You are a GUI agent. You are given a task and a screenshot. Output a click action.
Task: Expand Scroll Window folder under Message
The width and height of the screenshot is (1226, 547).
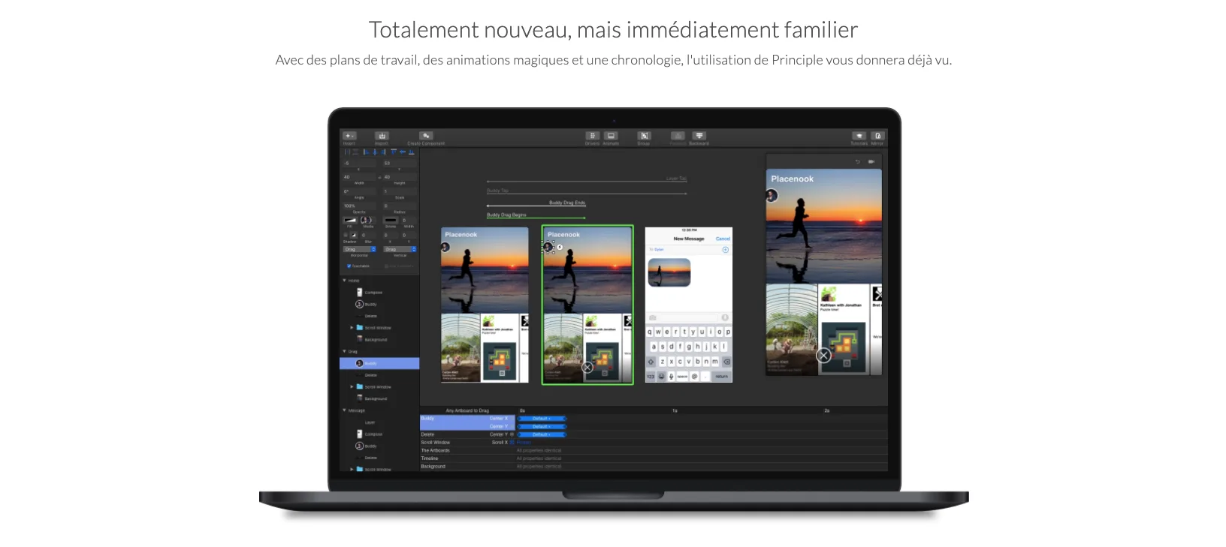[352, 469]
